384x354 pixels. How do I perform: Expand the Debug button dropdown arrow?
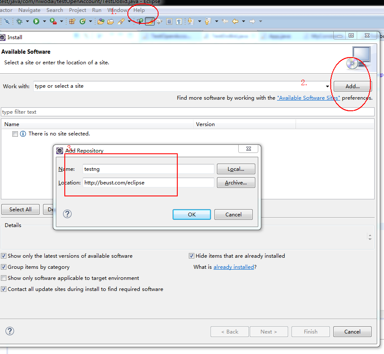tap(27, 22)
